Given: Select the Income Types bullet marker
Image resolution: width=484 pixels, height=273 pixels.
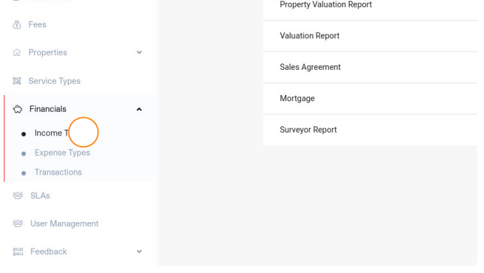Looking at the screenshot, I should (24, 134).
